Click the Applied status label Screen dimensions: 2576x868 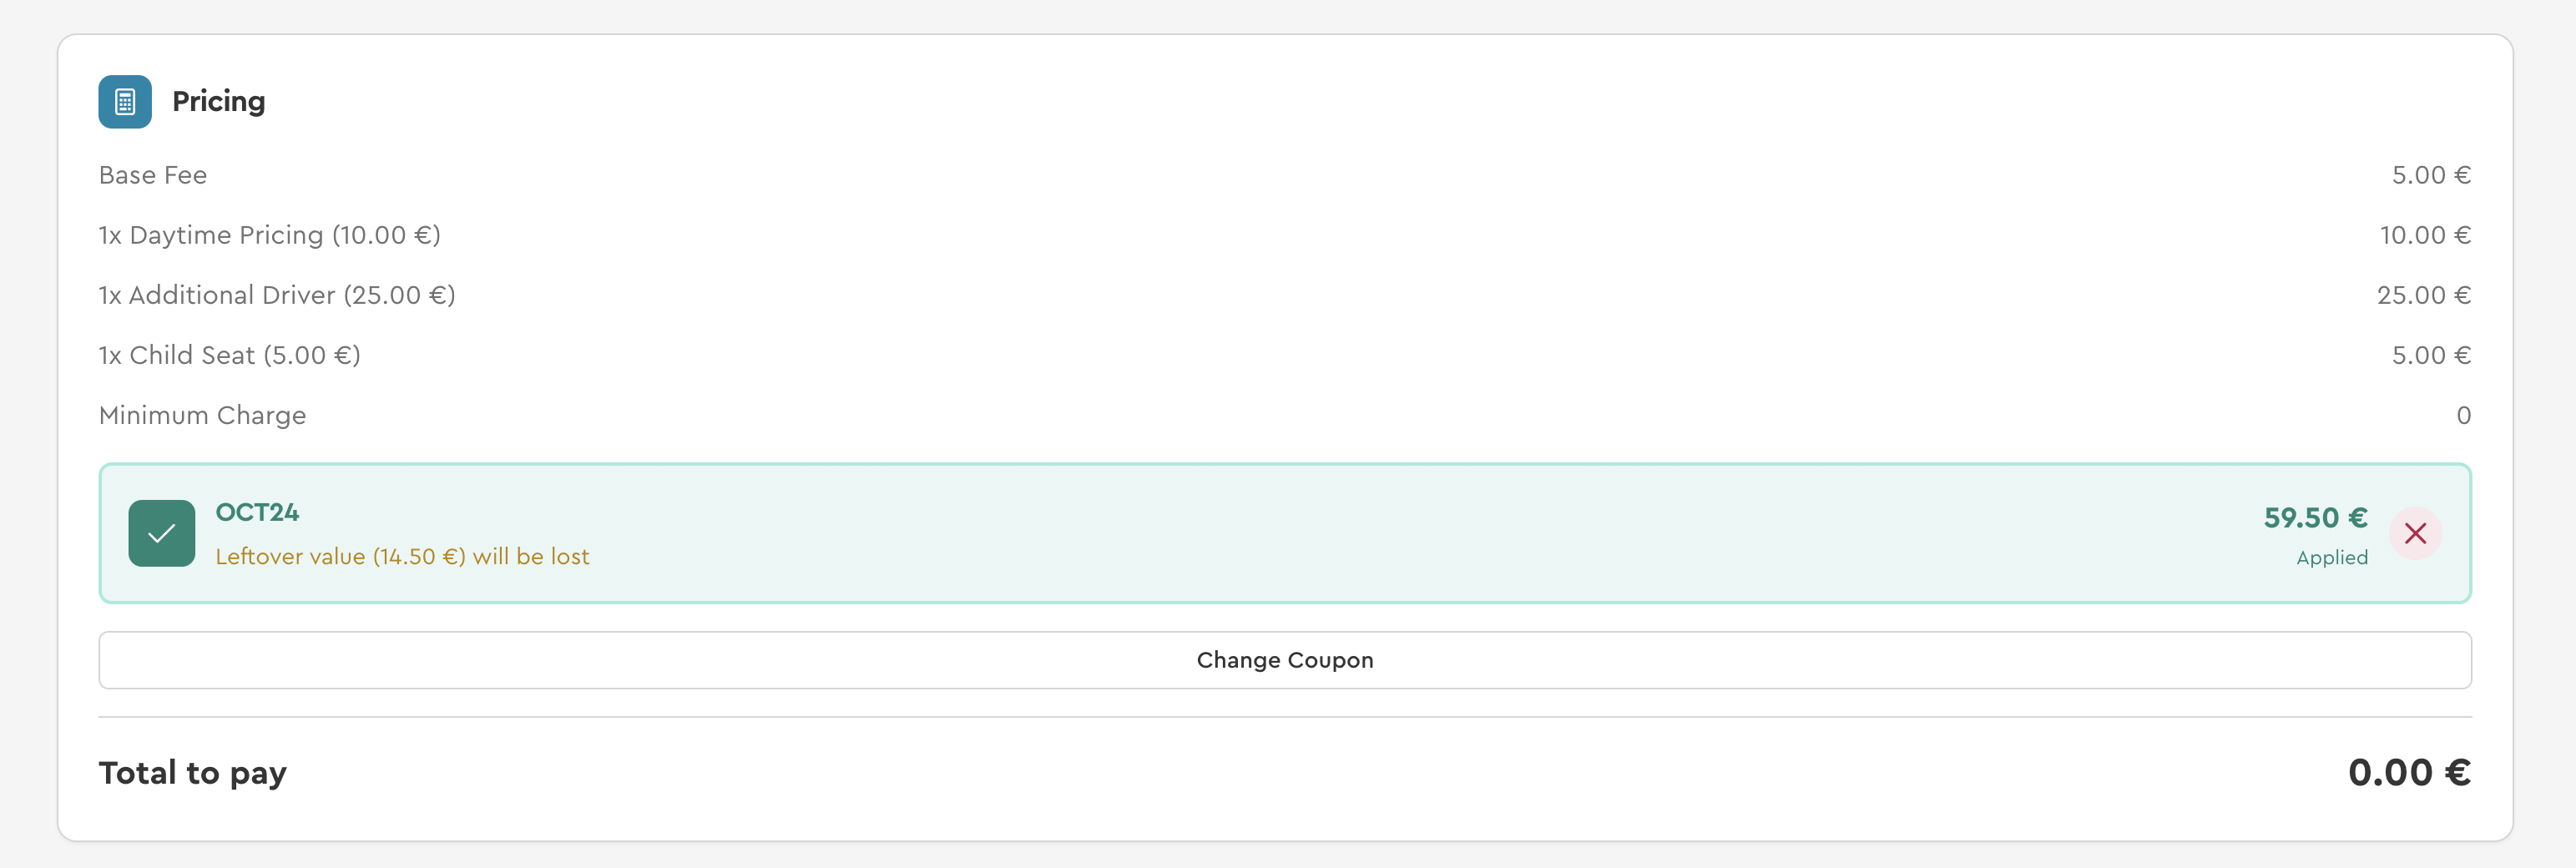tap(2331, 558)
